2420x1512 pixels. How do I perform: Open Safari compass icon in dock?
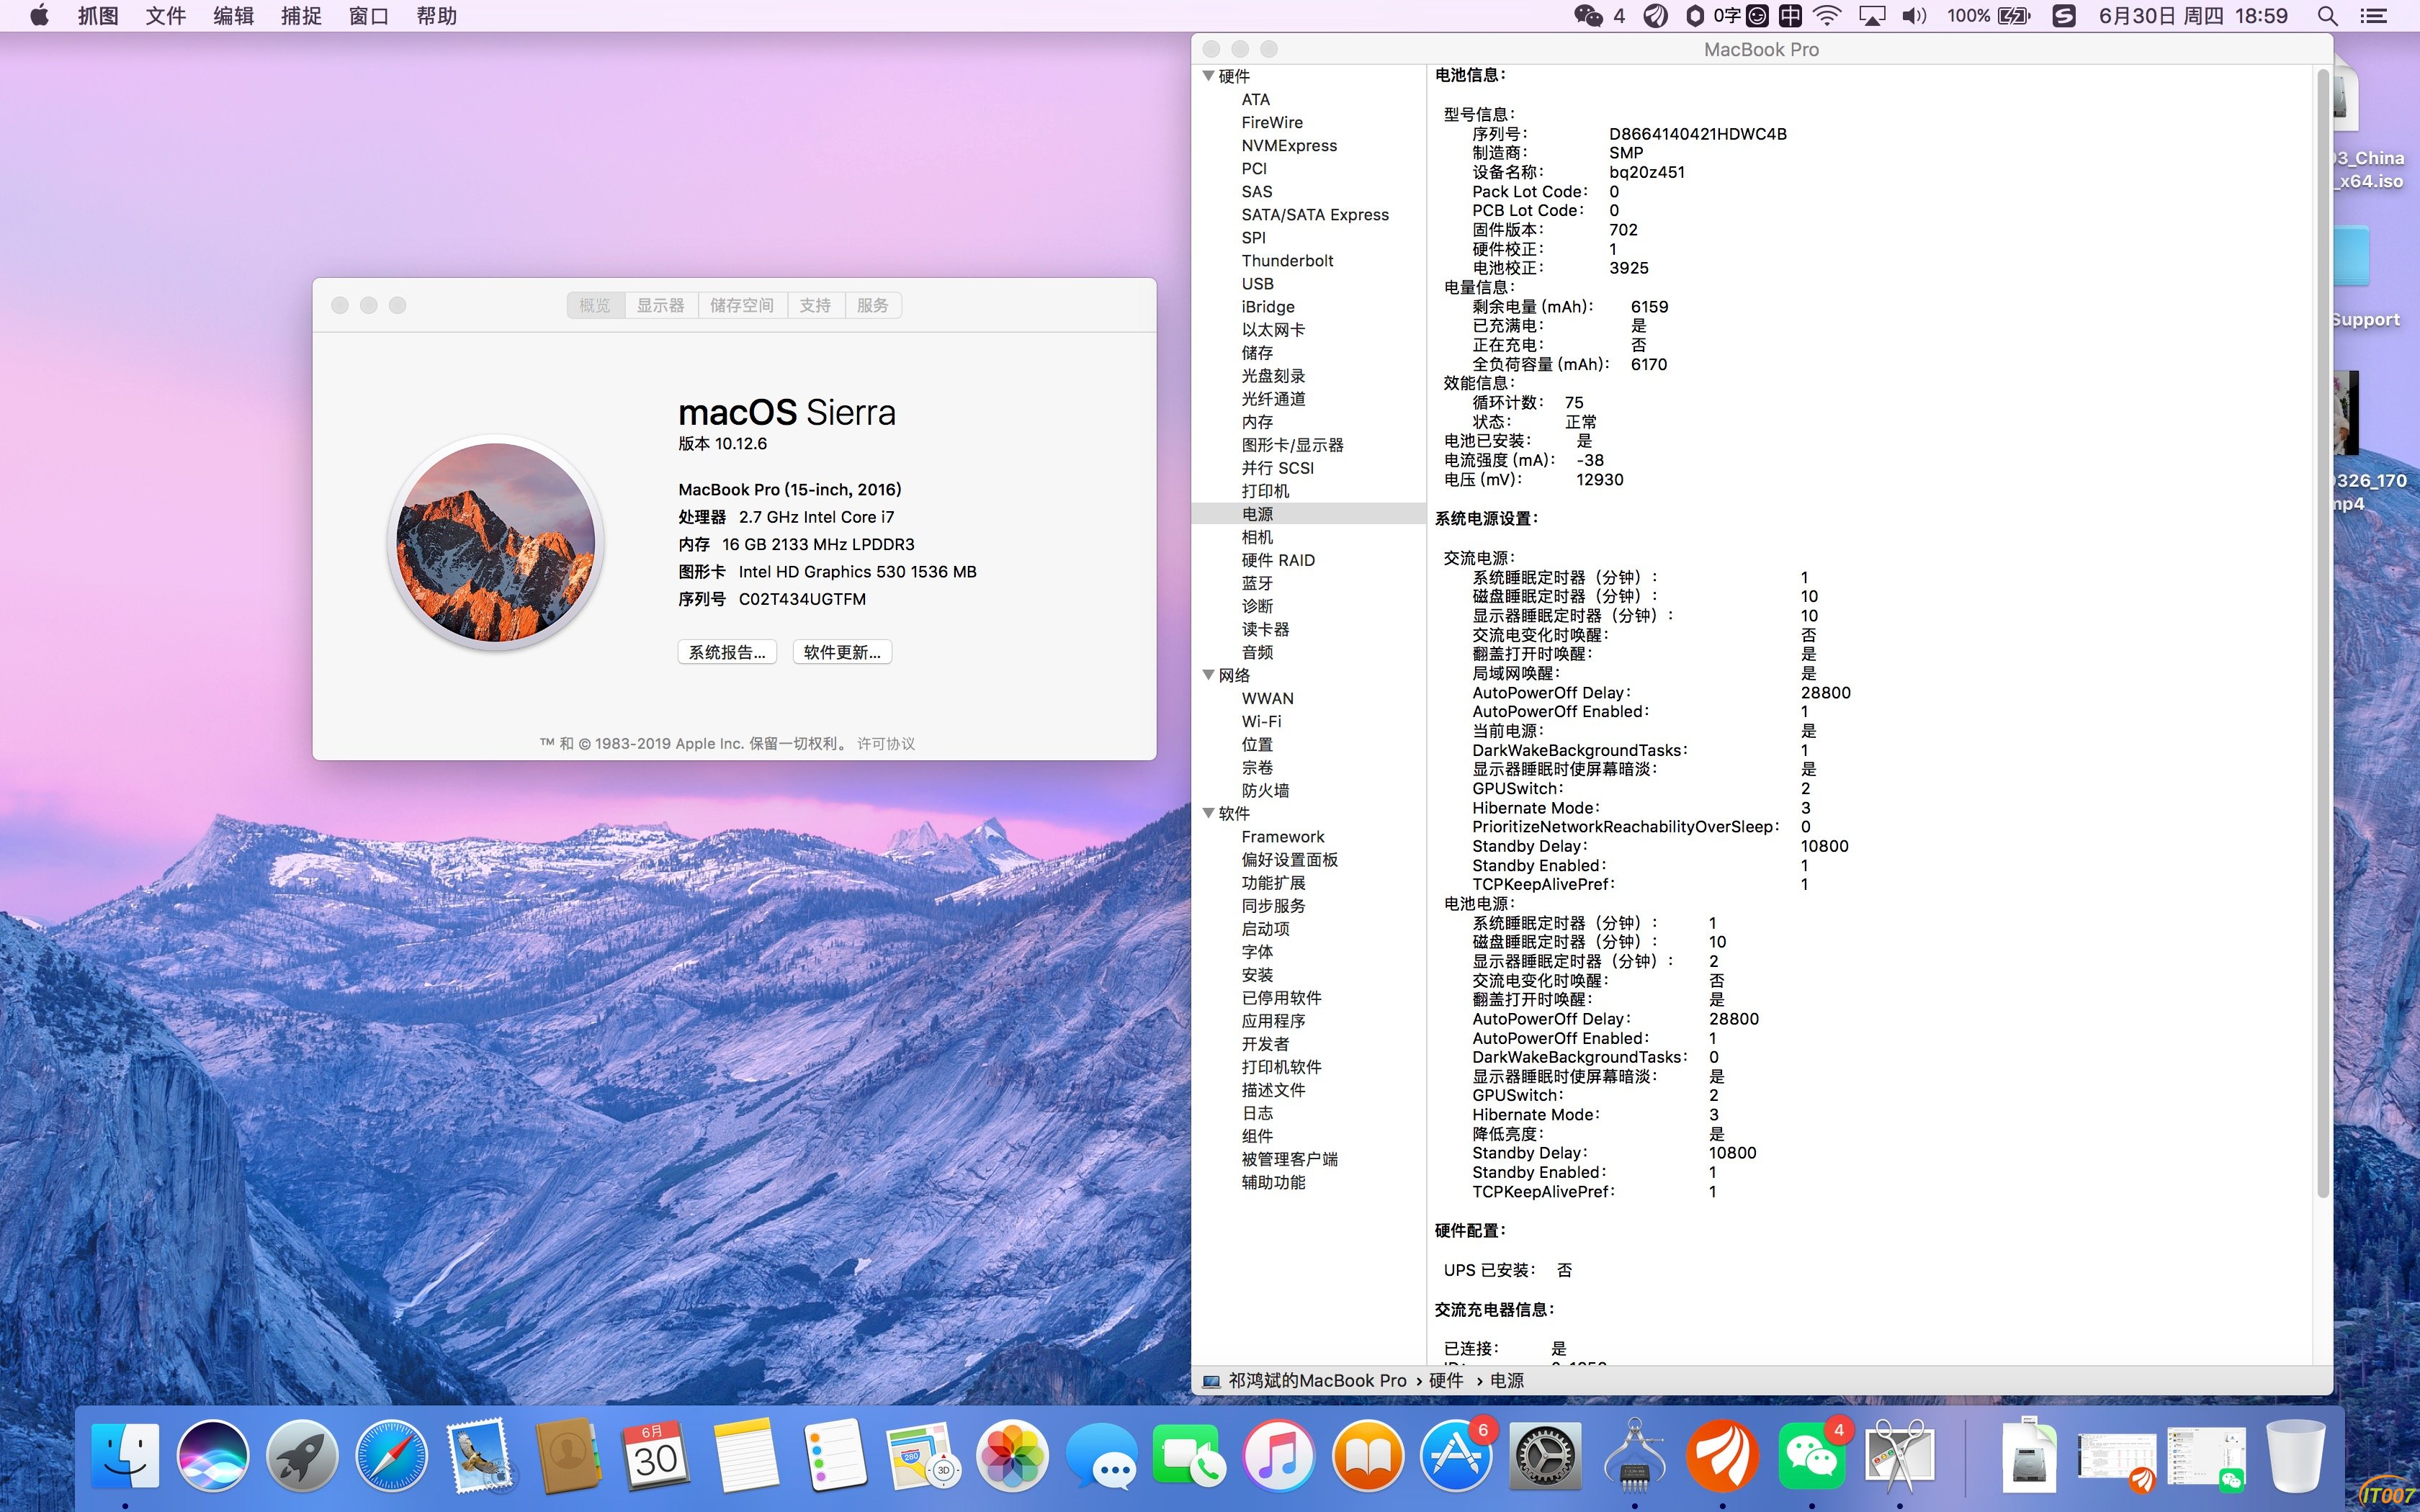pyautogui.click(x=391, y=1455)
